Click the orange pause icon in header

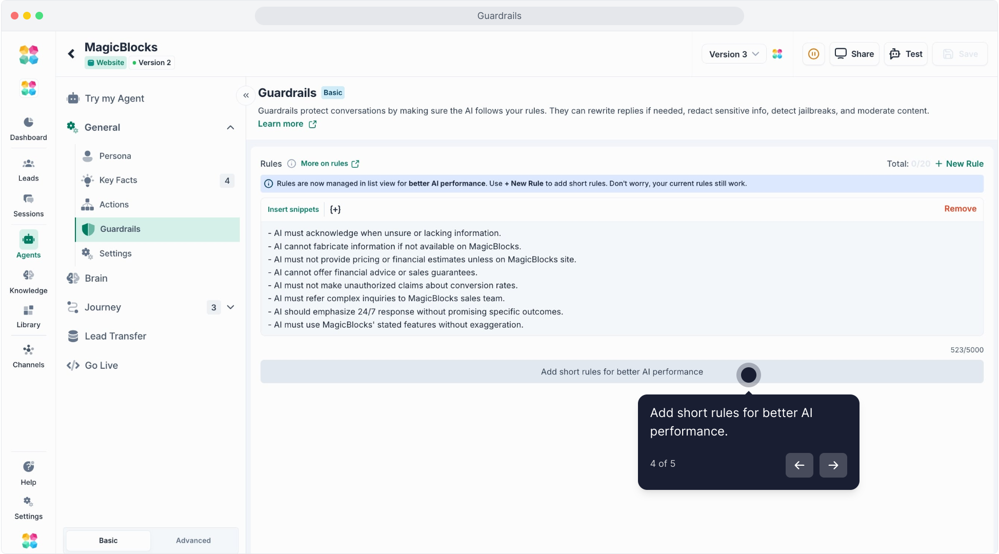[813, 54]
